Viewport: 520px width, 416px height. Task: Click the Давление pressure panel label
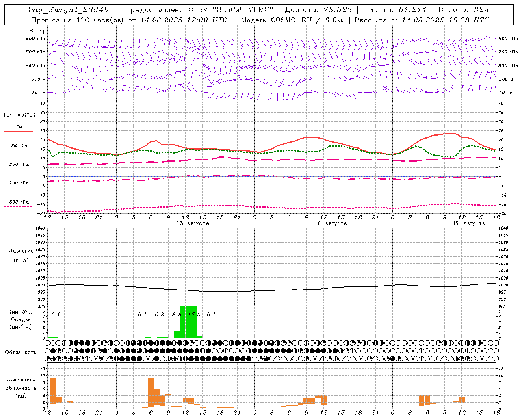coord(21,251)
